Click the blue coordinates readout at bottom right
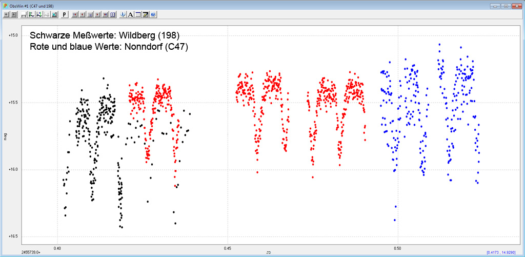The height and width of the screenshot is (257, 525). click(503, 252)
